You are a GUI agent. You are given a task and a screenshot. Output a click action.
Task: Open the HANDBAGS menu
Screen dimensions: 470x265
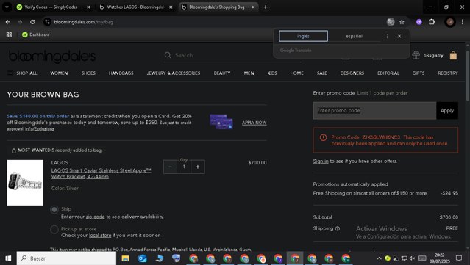coord(121,73)
